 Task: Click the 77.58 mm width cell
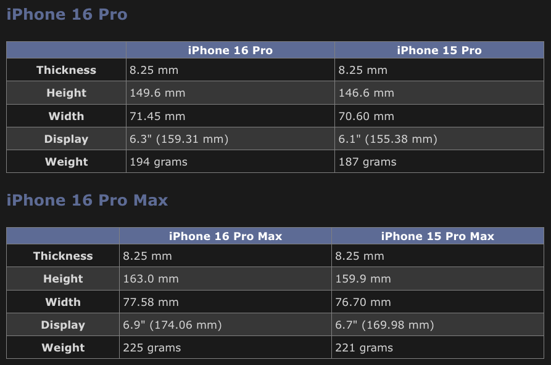[151, 302]
